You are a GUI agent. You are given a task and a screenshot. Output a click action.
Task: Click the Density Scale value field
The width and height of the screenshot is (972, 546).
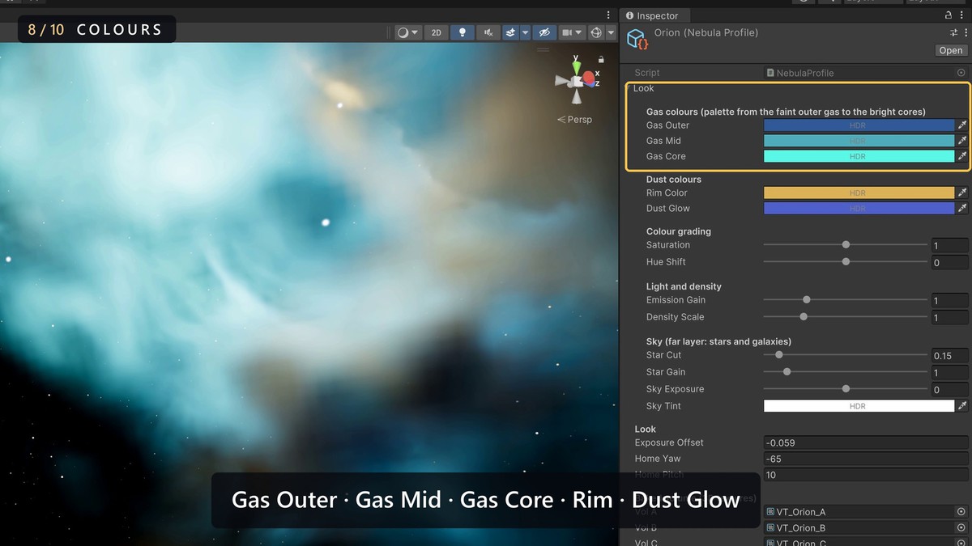(x=949, y=317)
